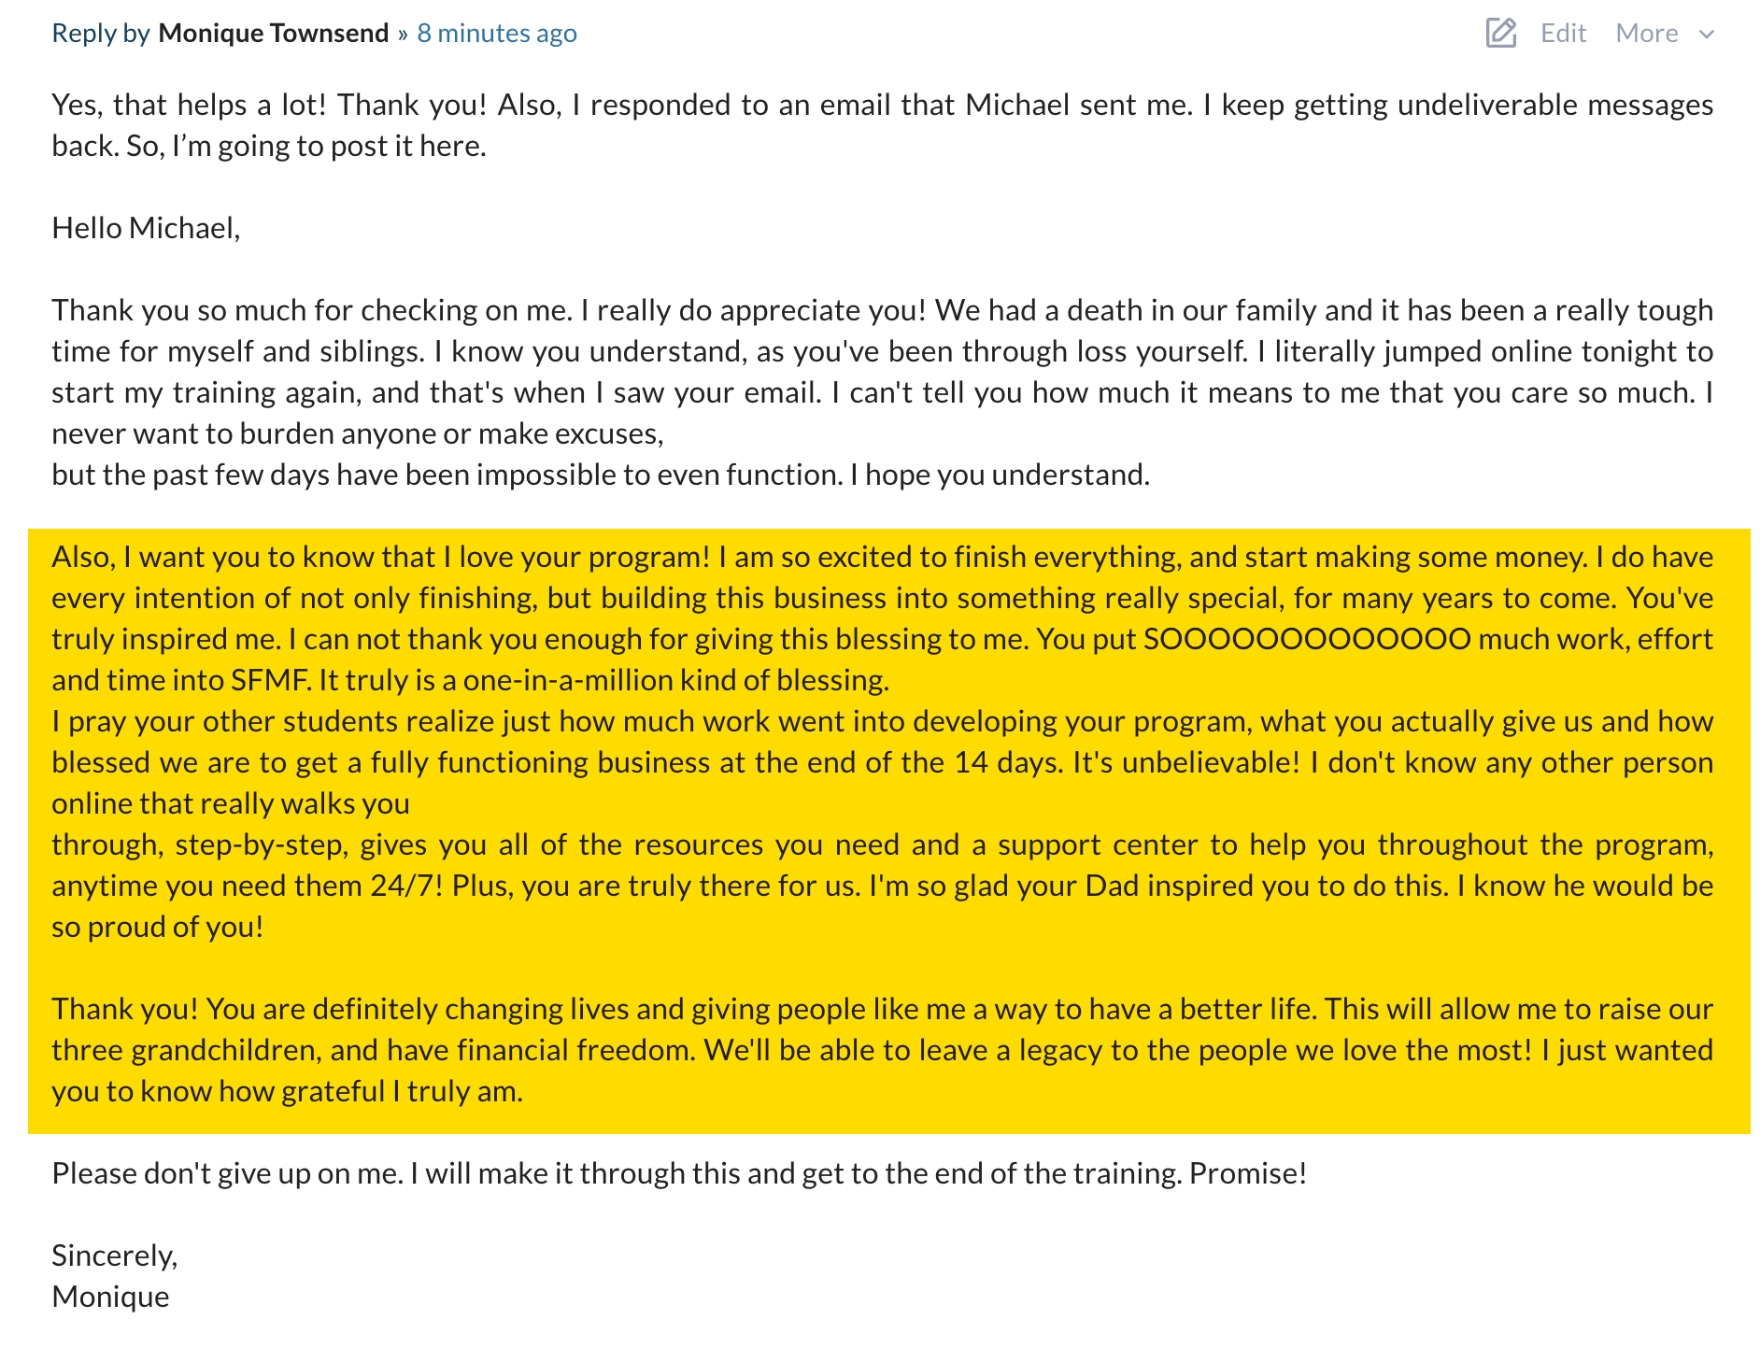The image size is (1760, 1362).
Task: Click the 'Sincerely,' closing line
Action: coord(114,1256)
